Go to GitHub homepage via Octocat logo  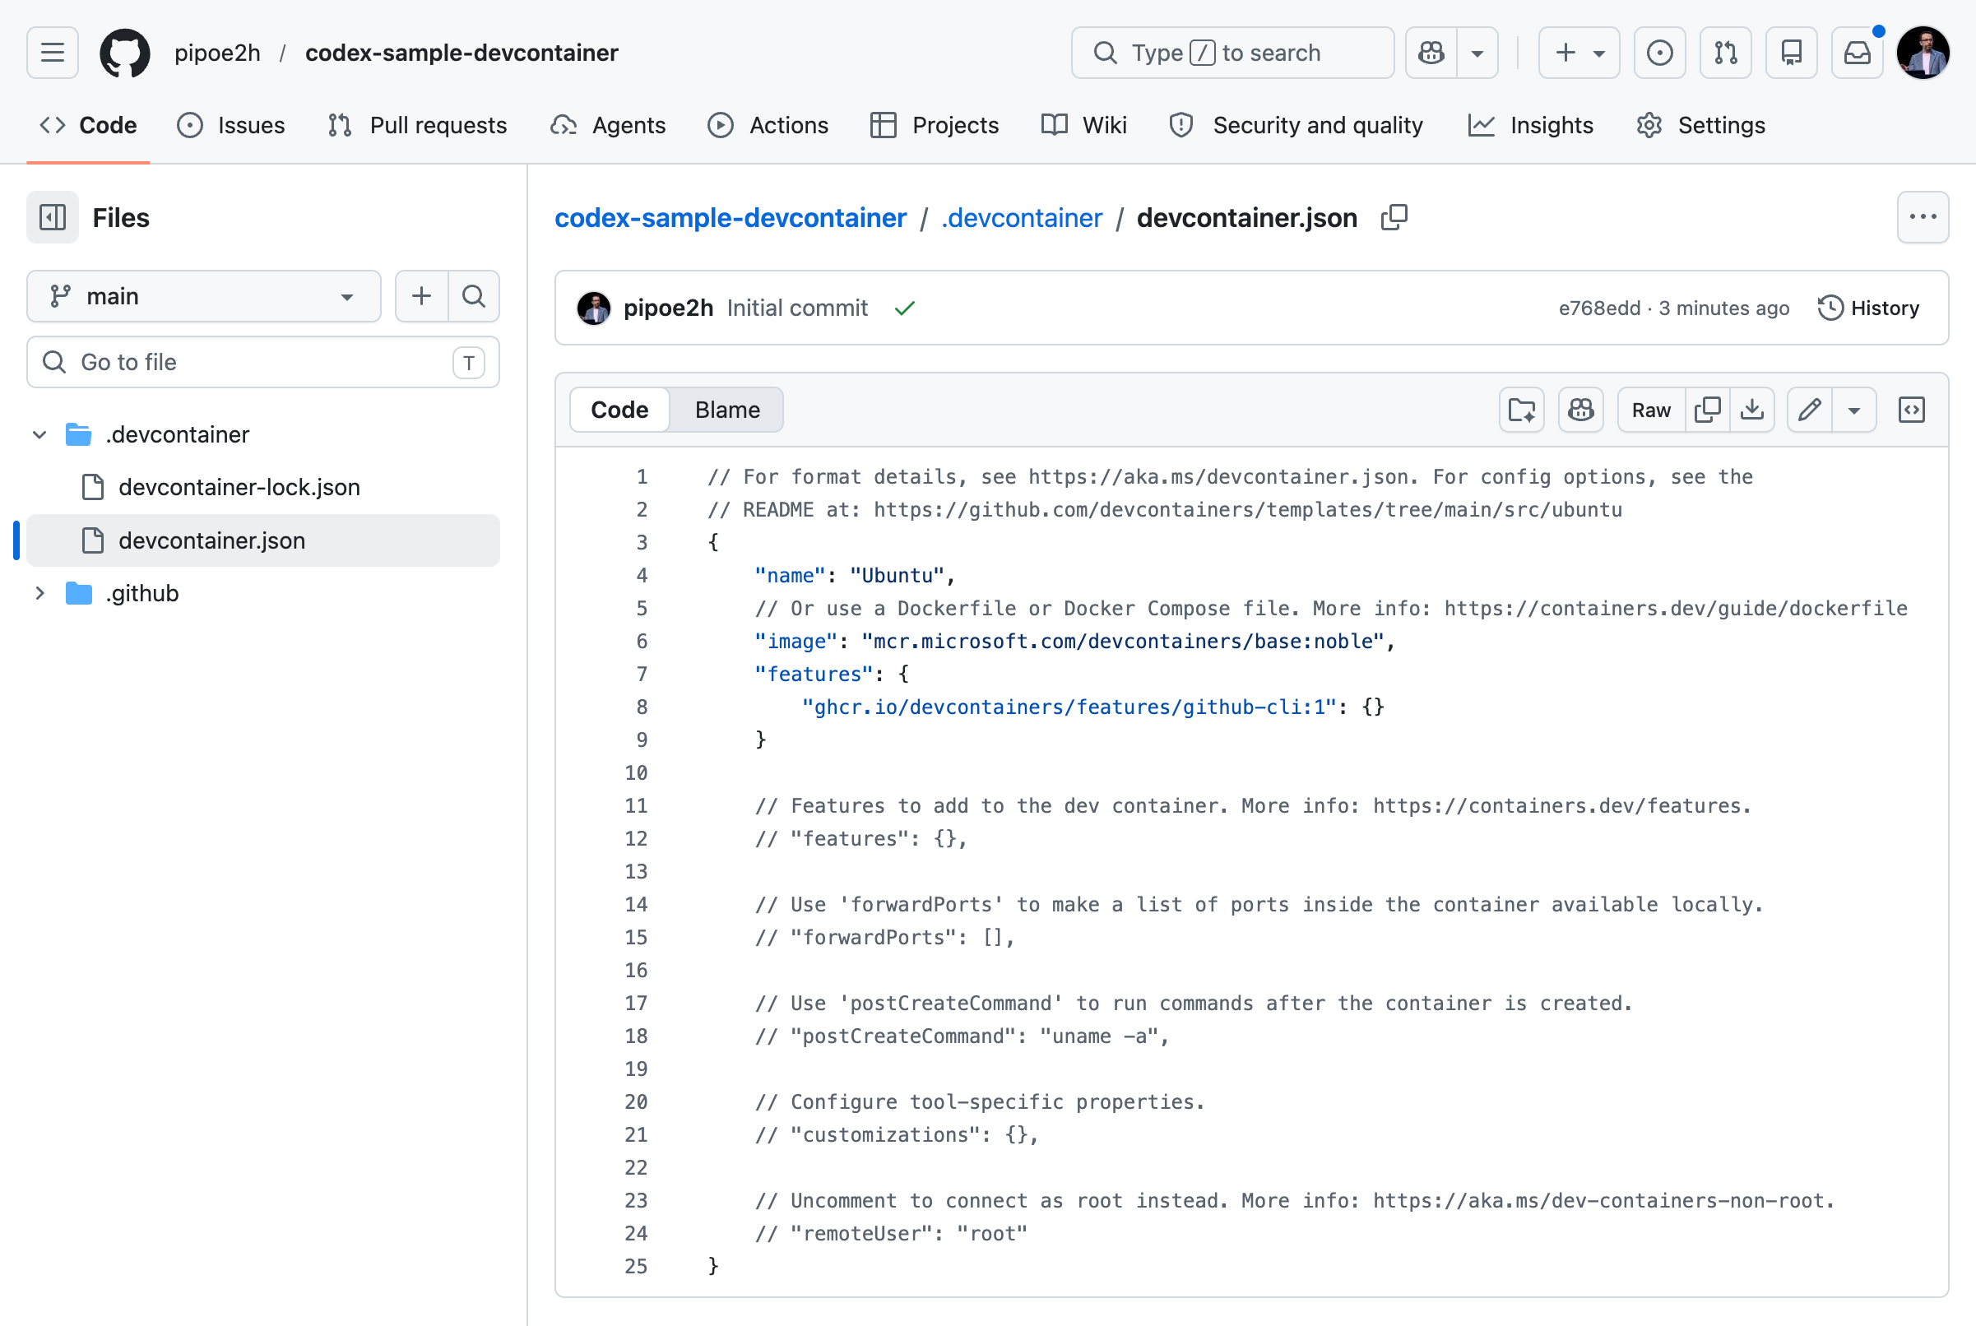pos(125,53)
